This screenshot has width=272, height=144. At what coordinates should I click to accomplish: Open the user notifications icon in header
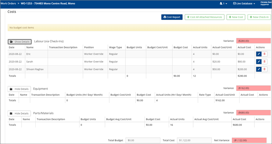coord(223,4)
